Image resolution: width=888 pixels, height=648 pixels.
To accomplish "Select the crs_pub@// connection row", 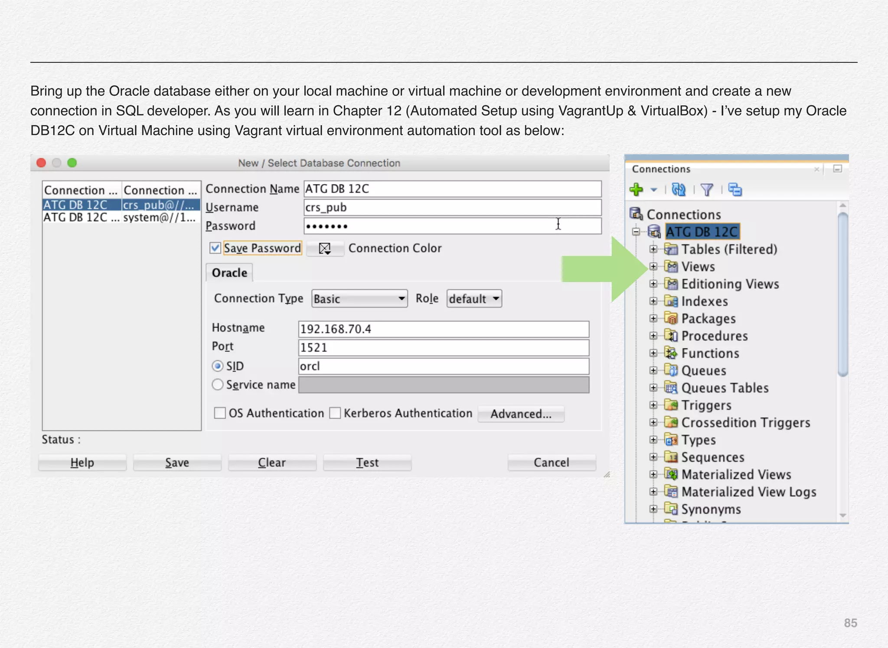I will click(x=121, y=204).
